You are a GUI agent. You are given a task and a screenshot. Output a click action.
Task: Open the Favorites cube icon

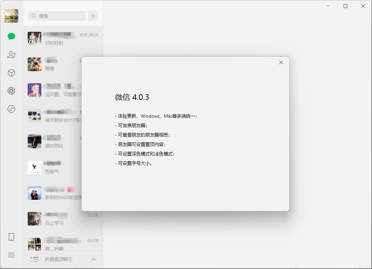11,73
